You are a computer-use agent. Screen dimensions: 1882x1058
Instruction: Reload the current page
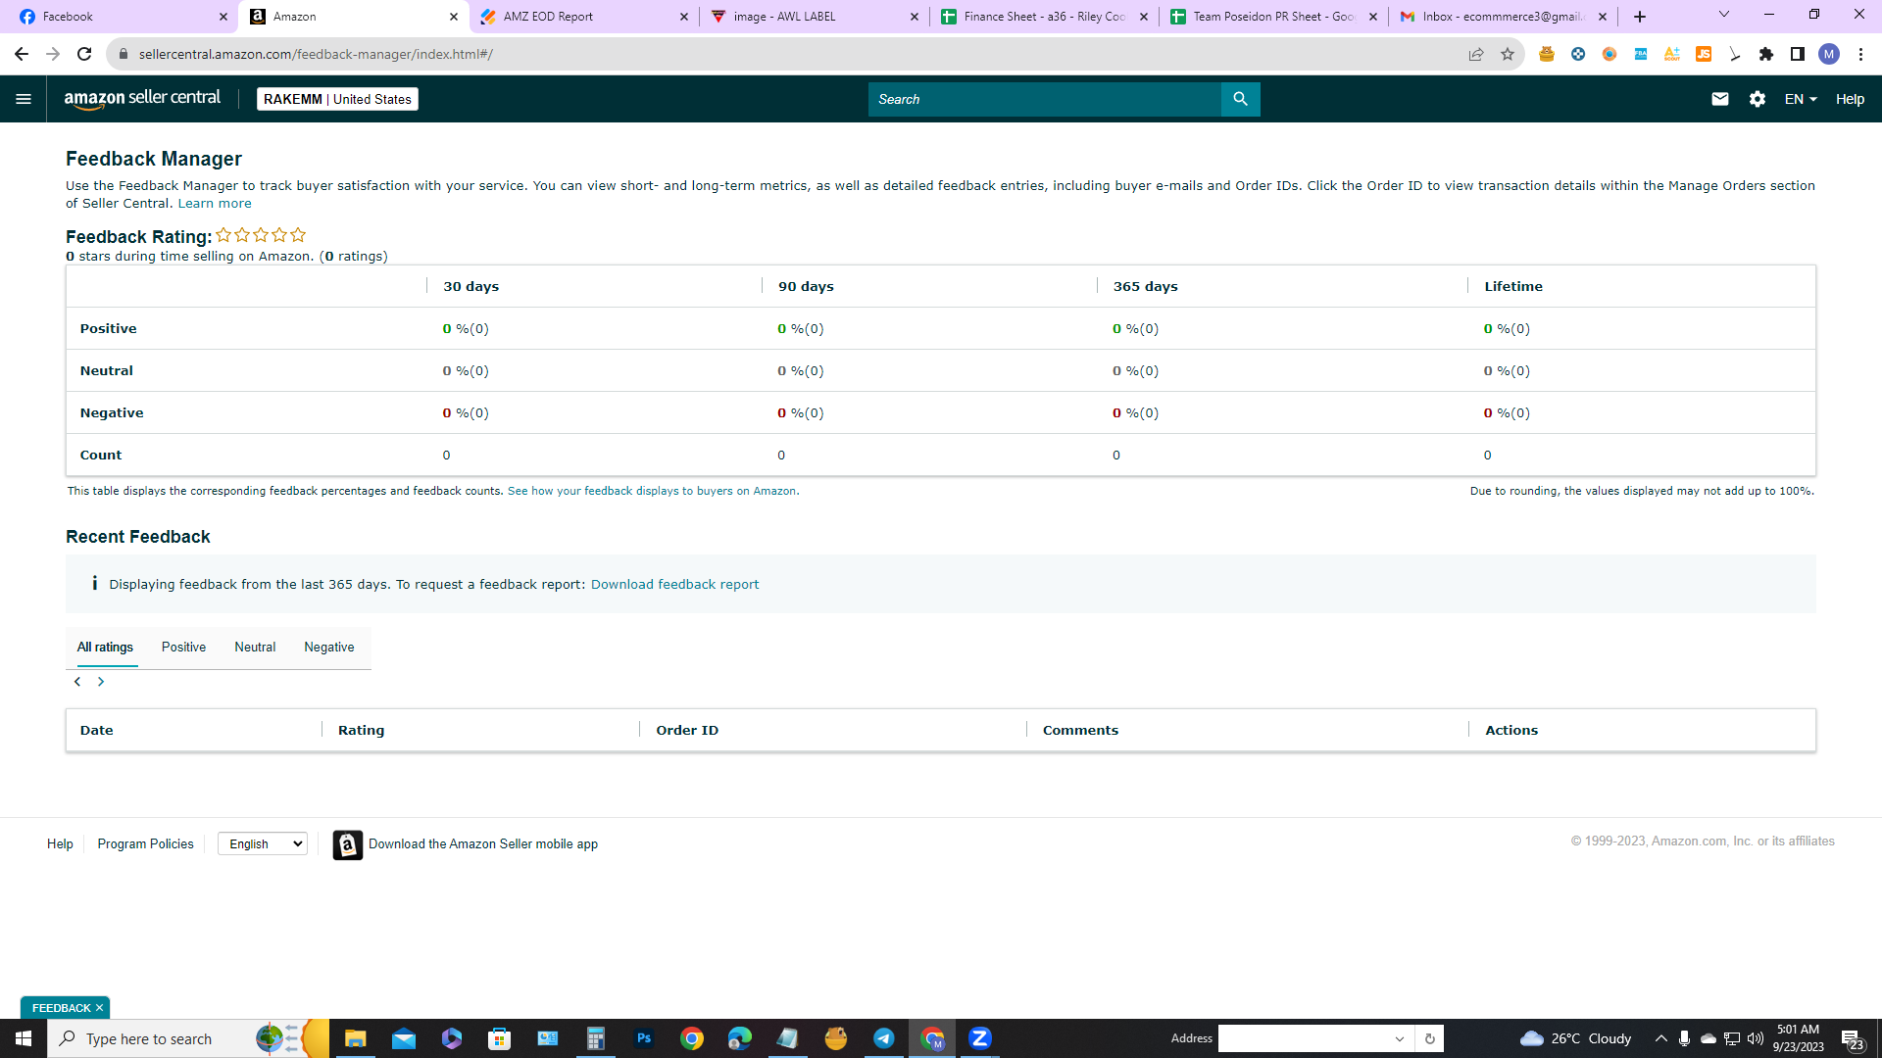[x=84, y=54]
